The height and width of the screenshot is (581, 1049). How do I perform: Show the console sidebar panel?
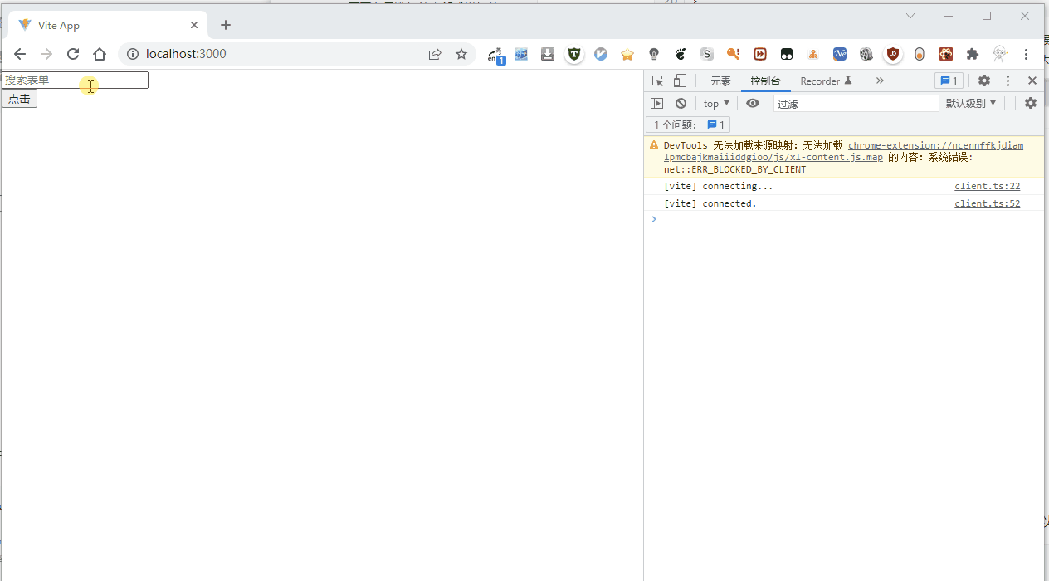656,104
